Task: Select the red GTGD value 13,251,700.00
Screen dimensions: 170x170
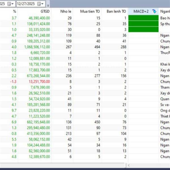Action: 39,82
